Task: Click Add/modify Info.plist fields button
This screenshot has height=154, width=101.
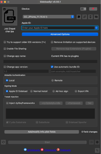Action: click(42, 132)
